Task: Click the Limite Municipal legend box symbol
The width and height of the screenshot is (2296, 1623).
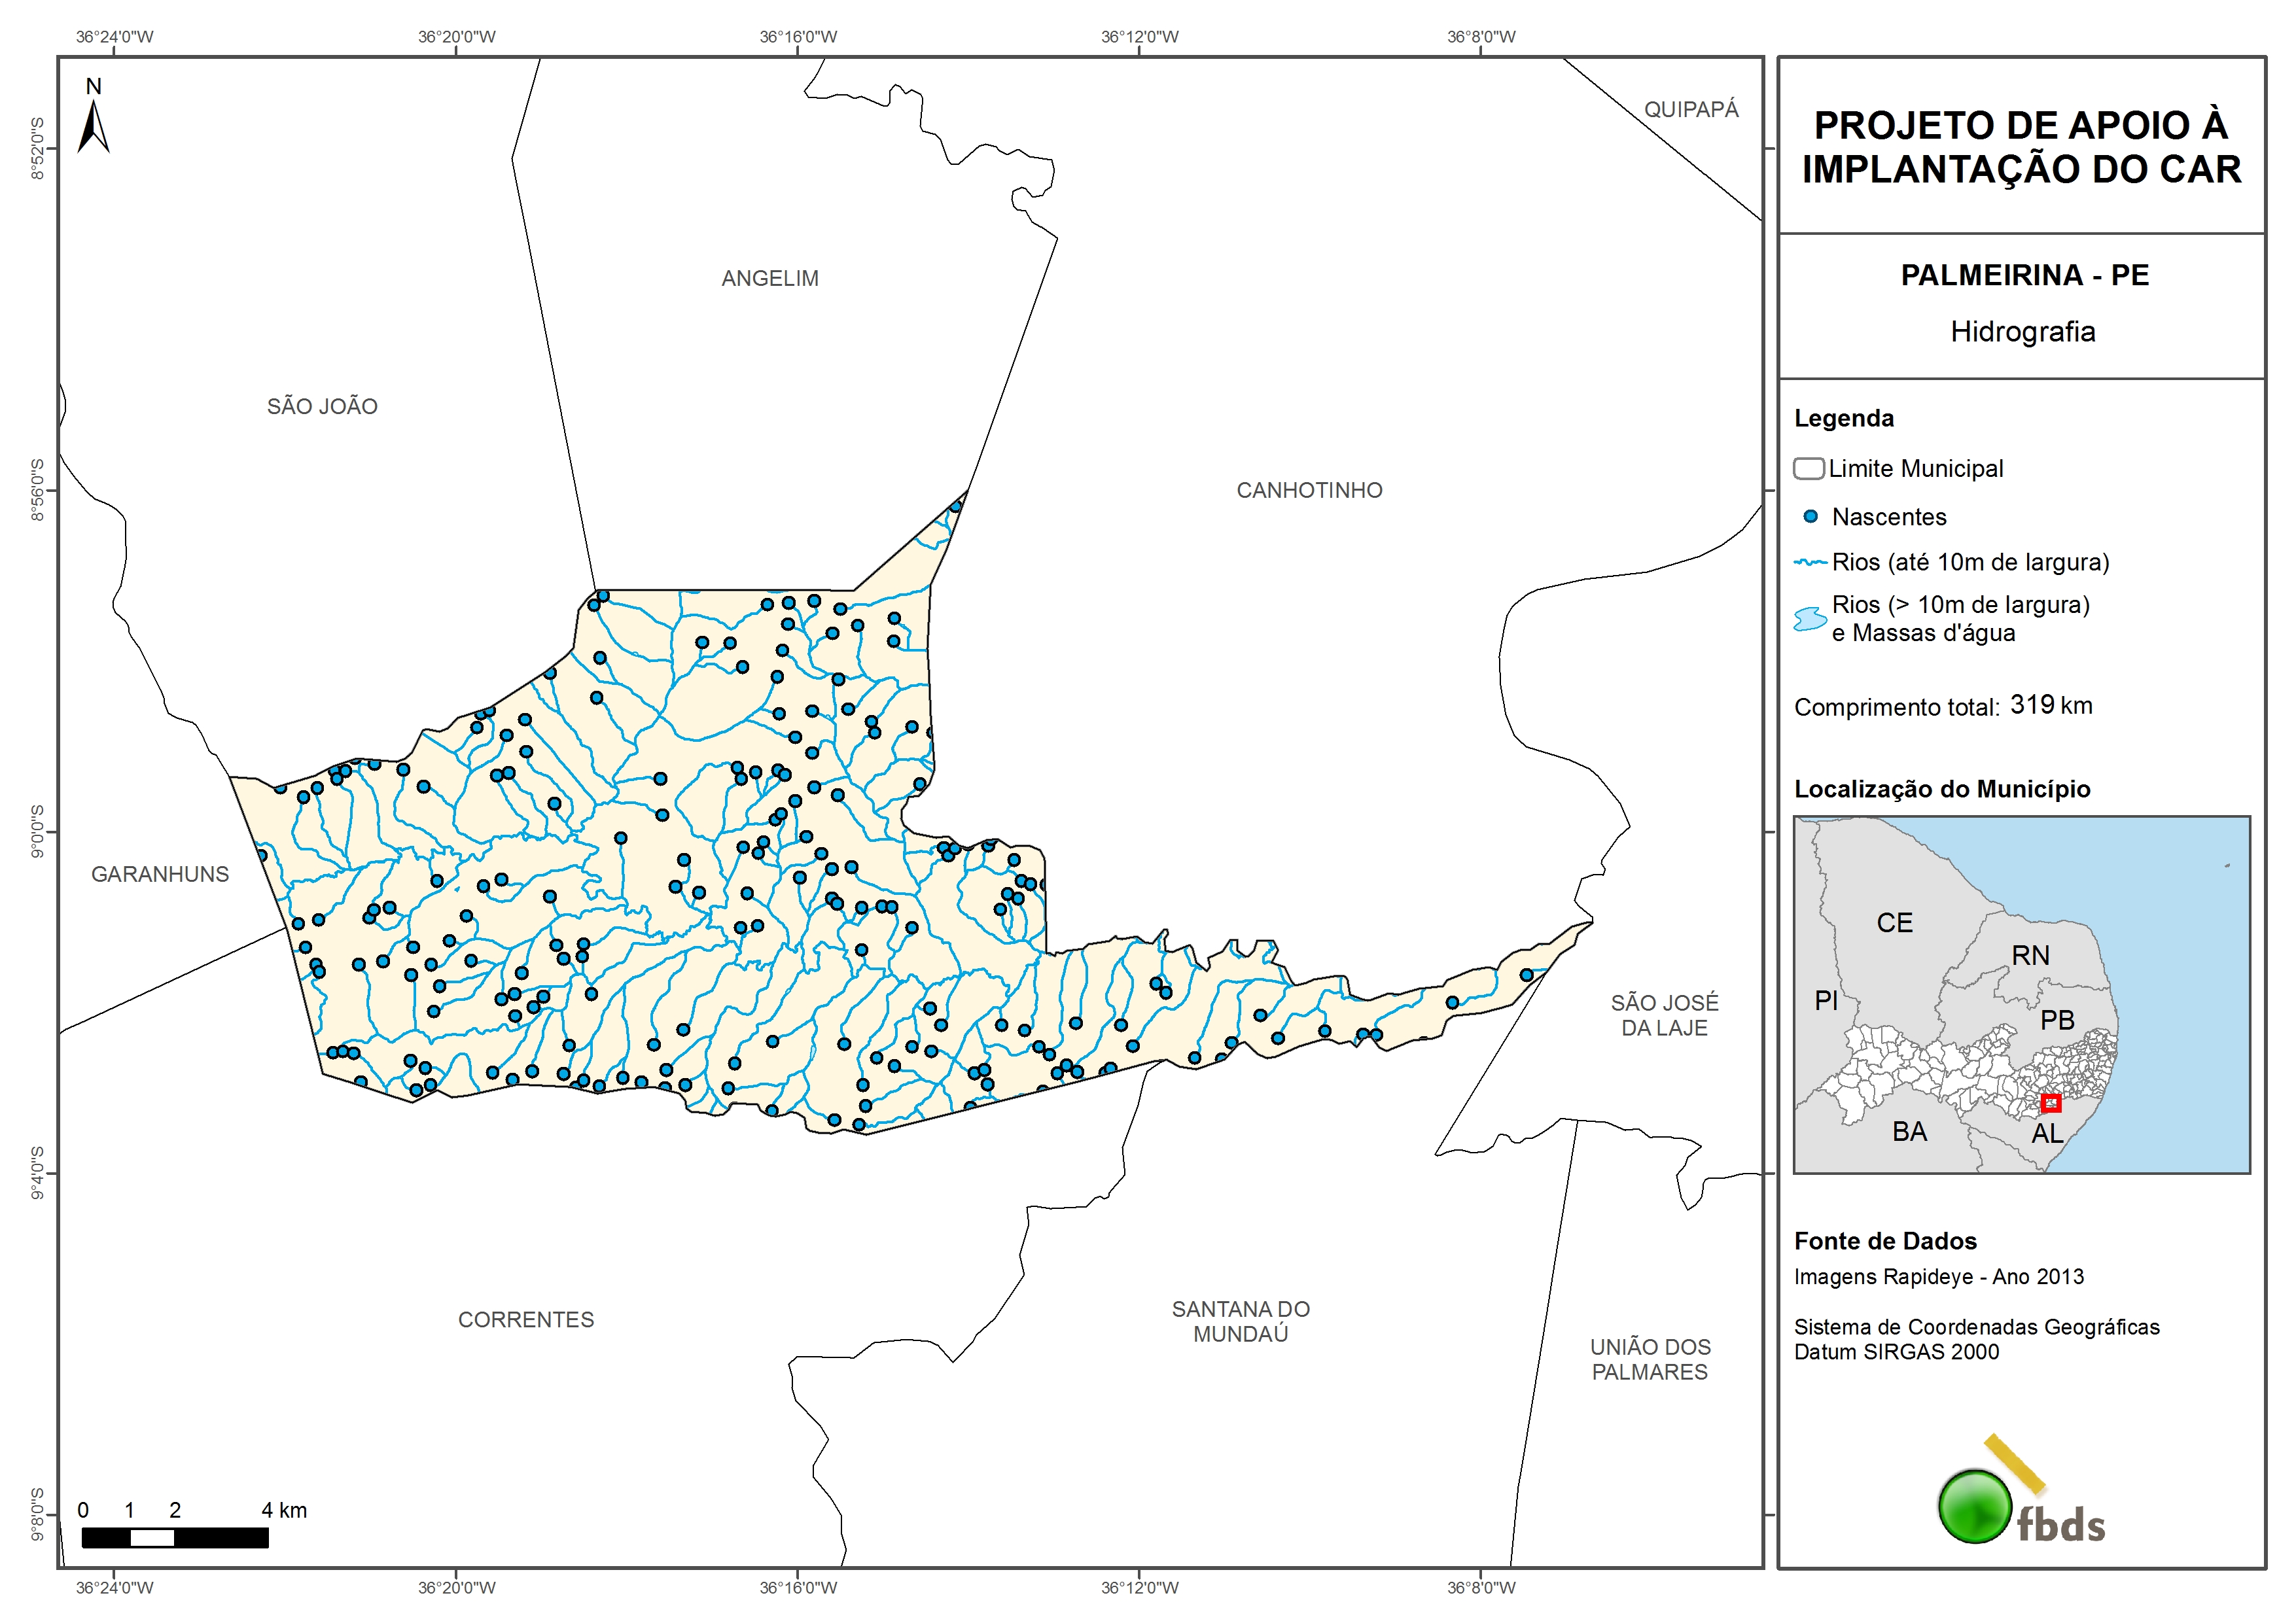Action: coord(1808,468)
